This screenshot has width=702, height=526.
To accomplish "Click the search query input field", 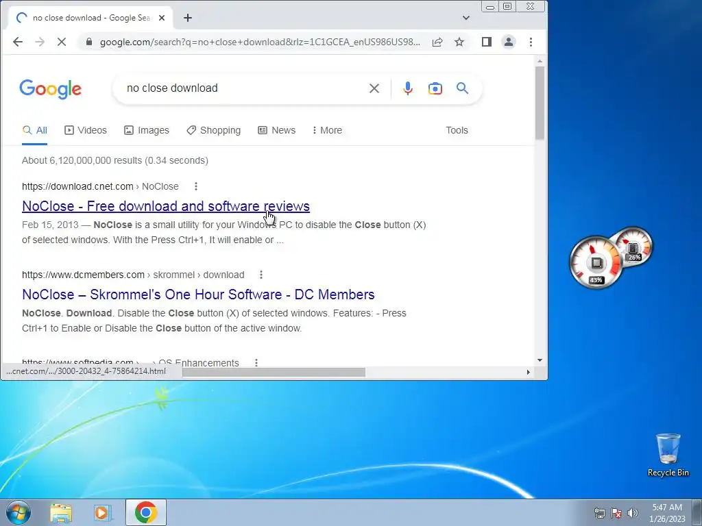I will point(244,88).
